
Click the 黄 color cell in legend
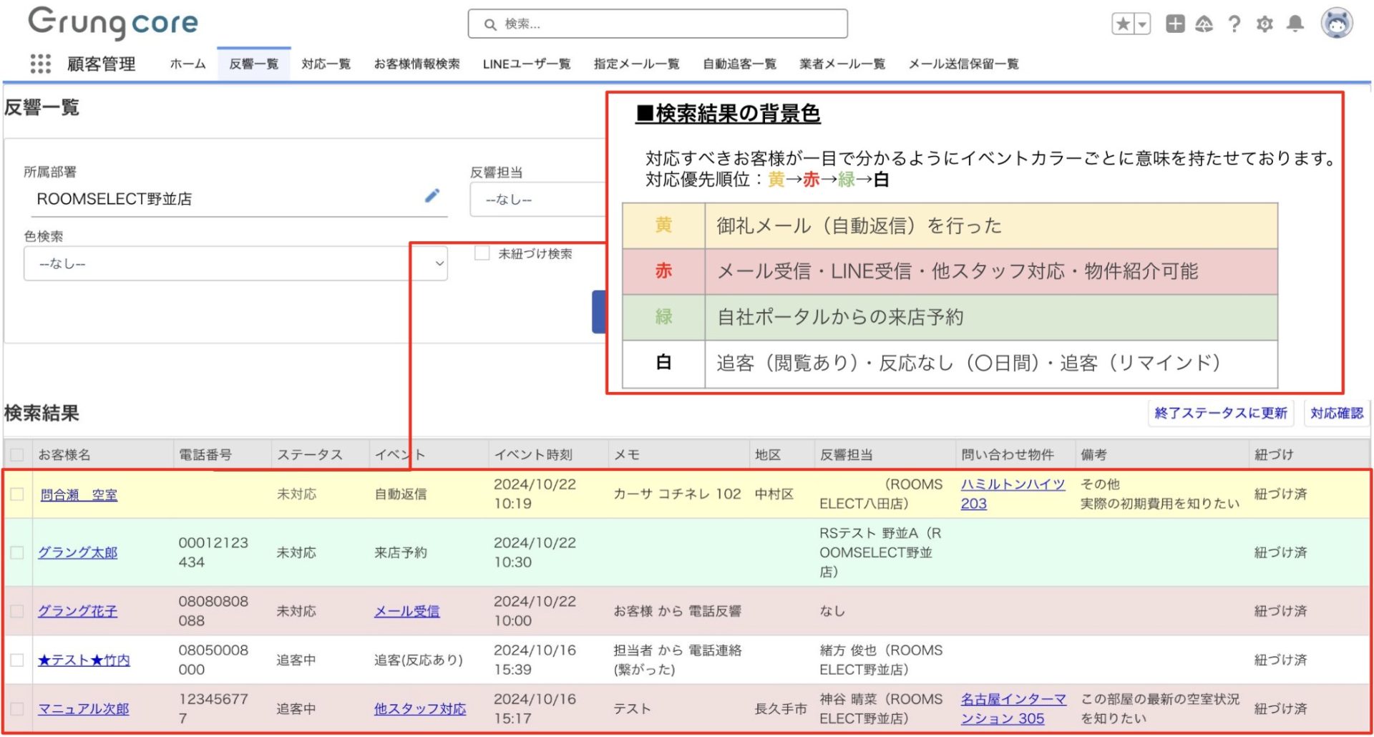point(663,225)
